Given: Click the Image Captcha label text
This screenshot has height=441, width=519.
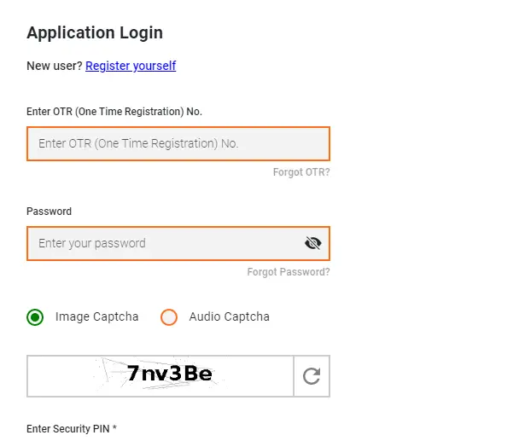Looking at the screenshot, I should click(x=96, y=316).
